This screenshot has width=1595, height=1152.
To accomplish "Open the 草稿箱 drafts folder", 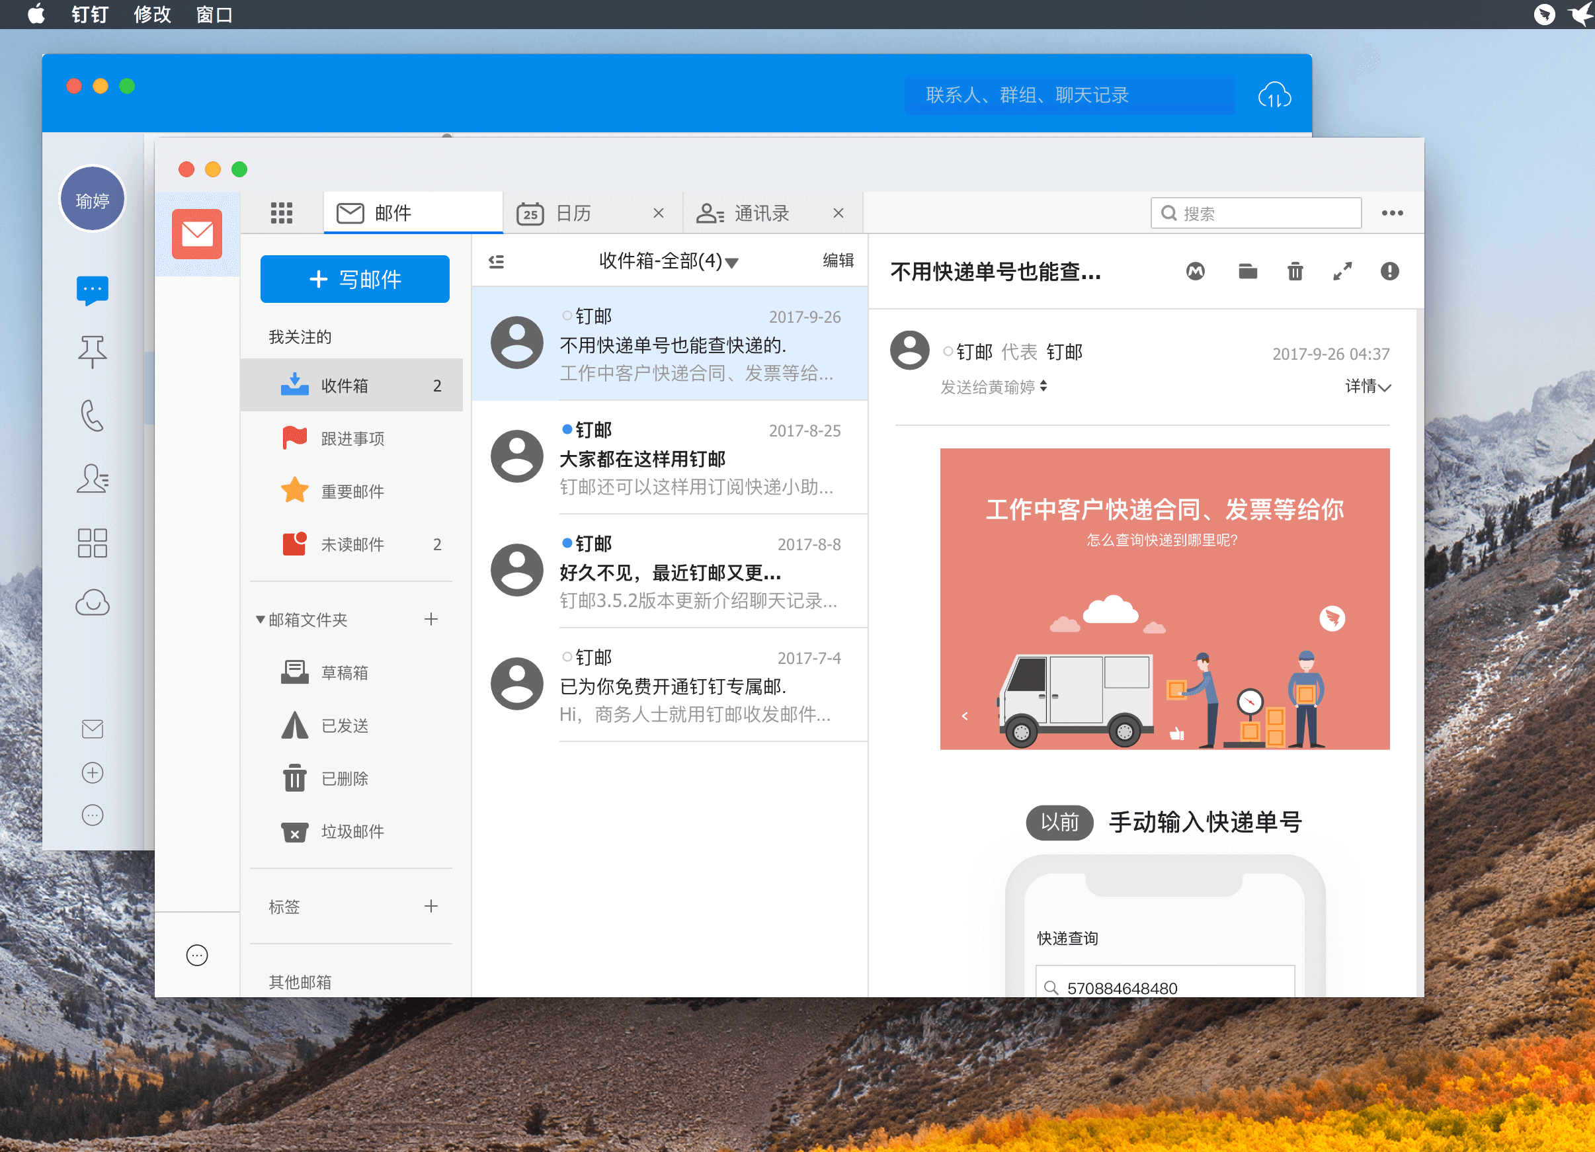I will (351, 673).
